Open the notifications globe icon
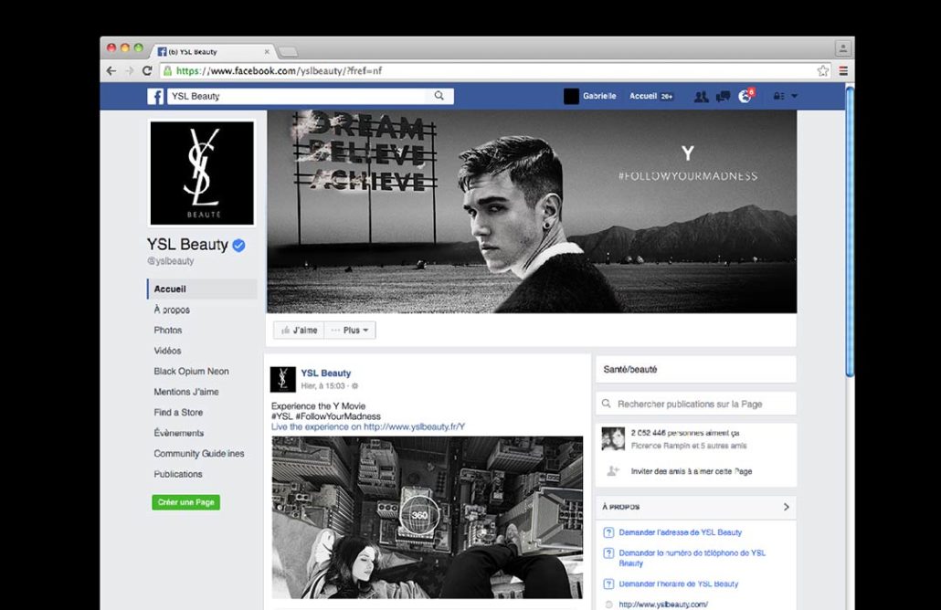This screenshot has width=941, height=610. click(x=745, y=96)
